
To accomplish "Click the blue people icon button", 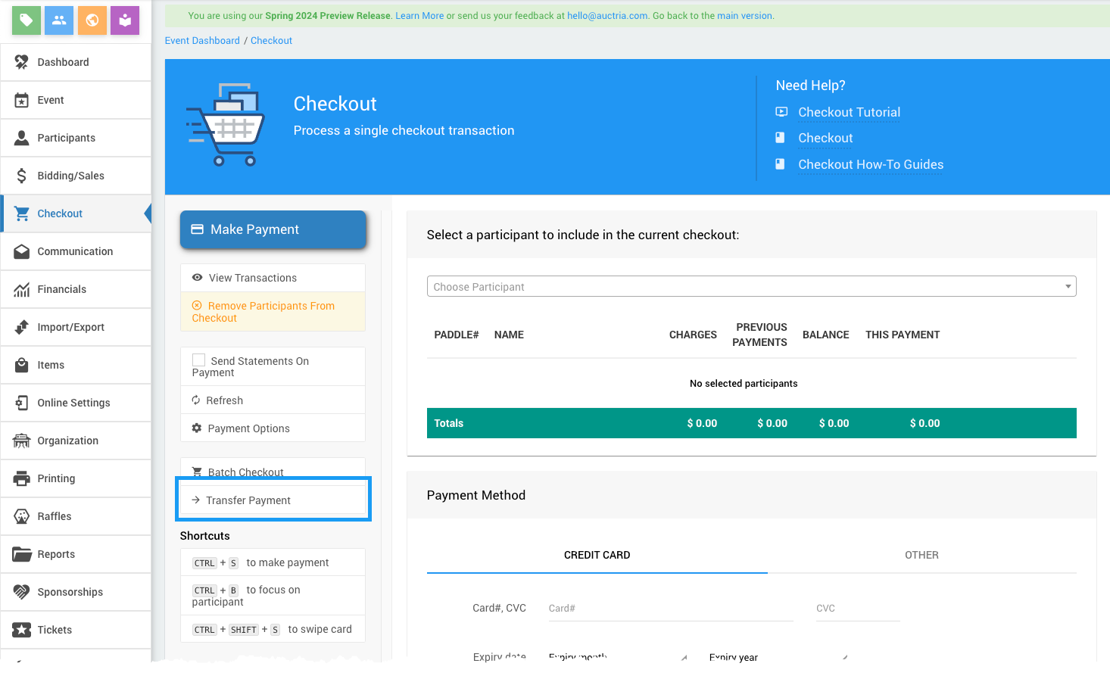I will [x=59, y=20].
